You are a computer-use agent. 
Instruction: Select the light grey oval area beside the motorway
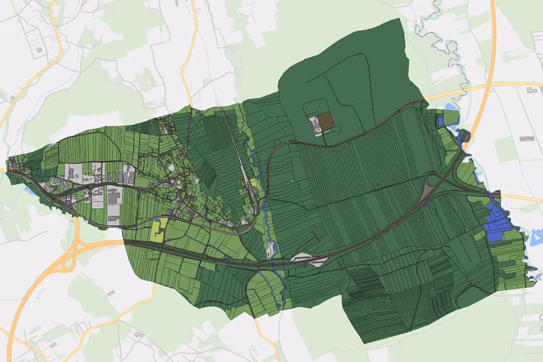(x=308, y=259)
